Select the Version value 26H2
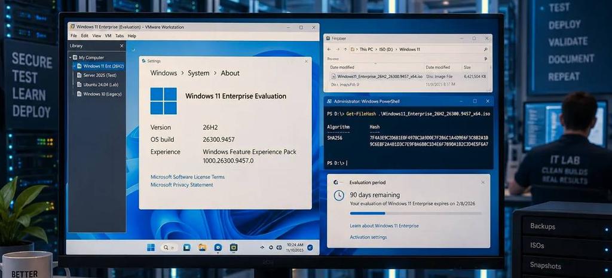The height and width of the screenshot is (278, 612). [210, 127]
